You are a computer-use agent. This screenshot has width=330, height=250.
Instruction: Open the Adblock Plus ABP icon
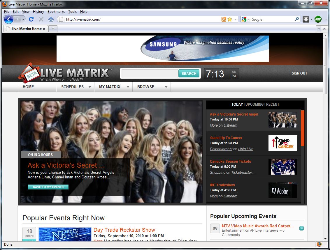coord(318,19)
